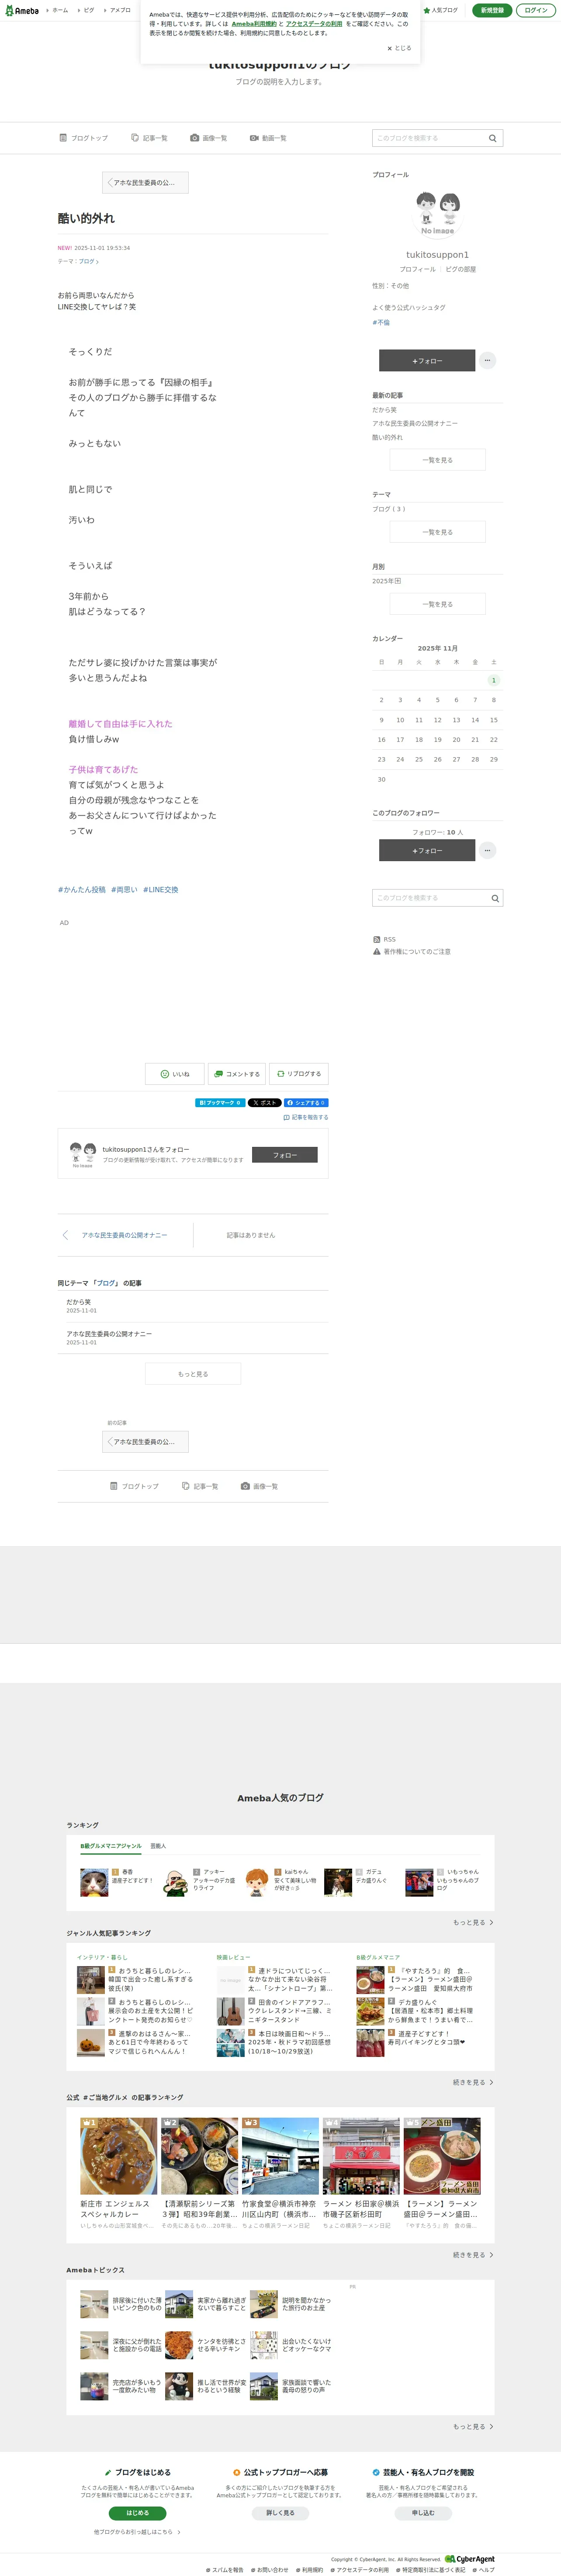Screen dimensions: 561x2576
Task: Click the top search magnifier icon
Action: click(493, 138)
